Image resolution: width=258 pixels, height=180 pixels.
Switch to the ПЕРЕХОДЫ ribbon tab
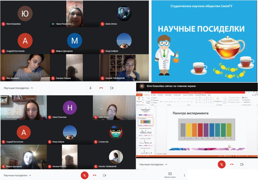point(168,95)
